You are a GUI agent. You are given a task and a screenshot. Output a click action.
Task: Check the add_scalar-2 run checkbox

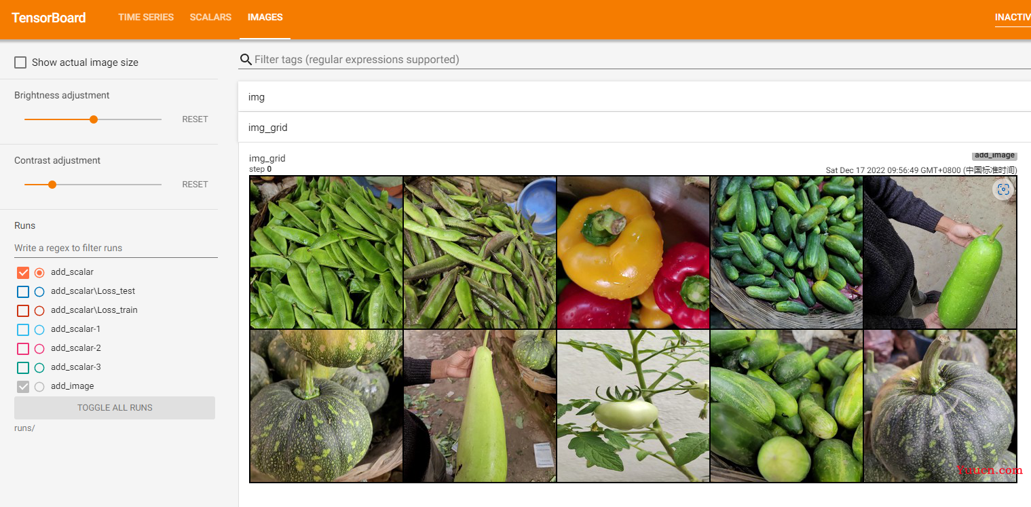pyautogui.click(x=23, y=349)
